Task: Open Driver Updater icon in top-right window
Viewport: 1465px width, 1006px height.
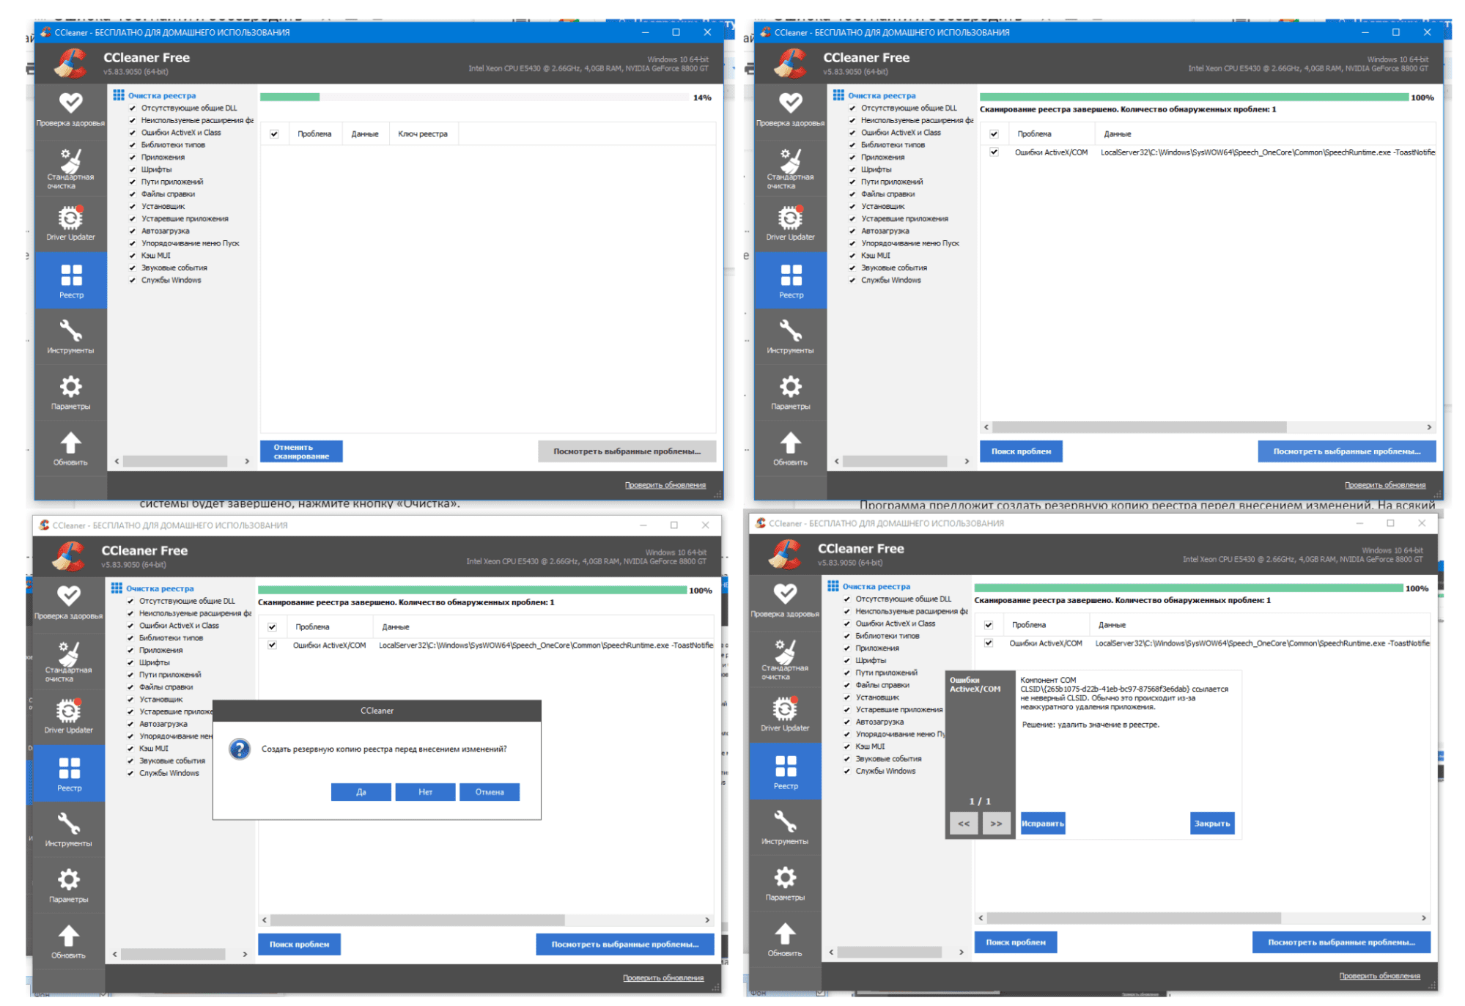Action: click(790, 218)
